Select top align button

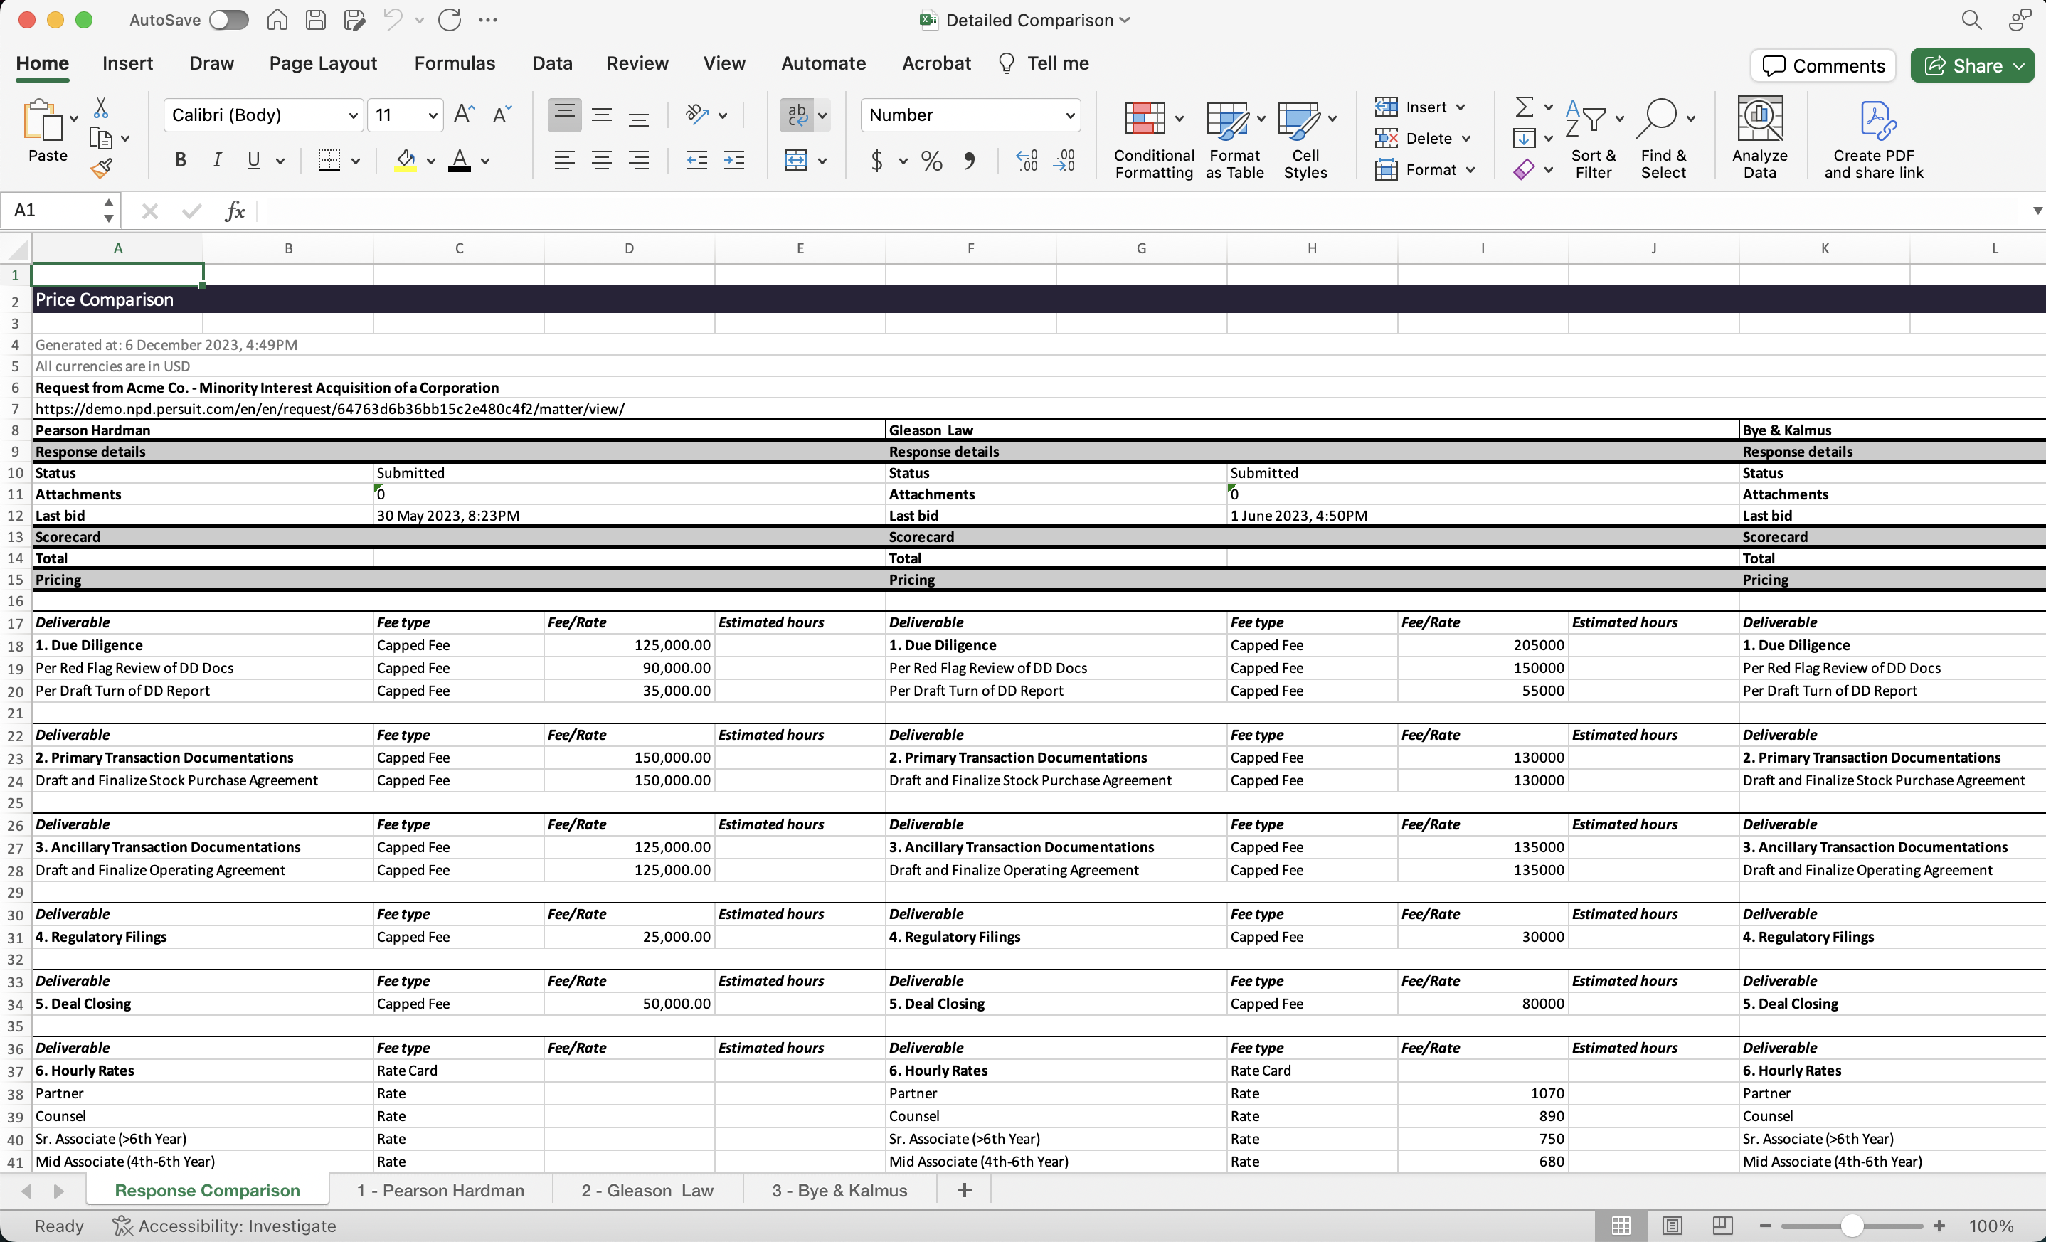tap(565, 115)
